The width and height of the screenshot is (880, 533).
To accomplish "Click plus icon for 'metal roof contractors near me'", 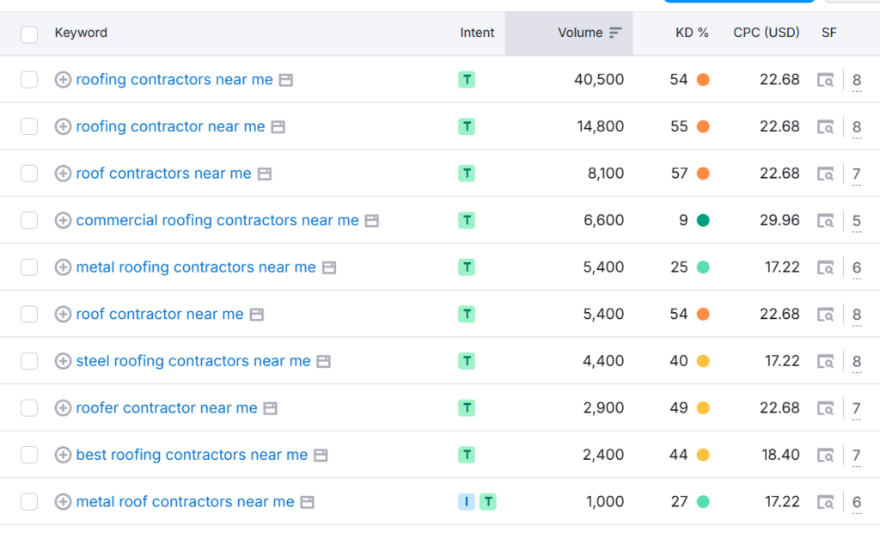I will tap(63, 502).
